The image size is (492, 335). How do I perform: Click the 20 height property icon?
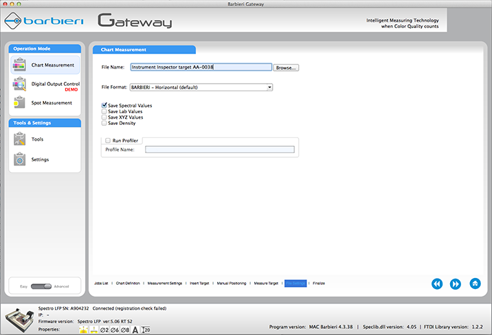pyautogui.click(x=146, y=330)
